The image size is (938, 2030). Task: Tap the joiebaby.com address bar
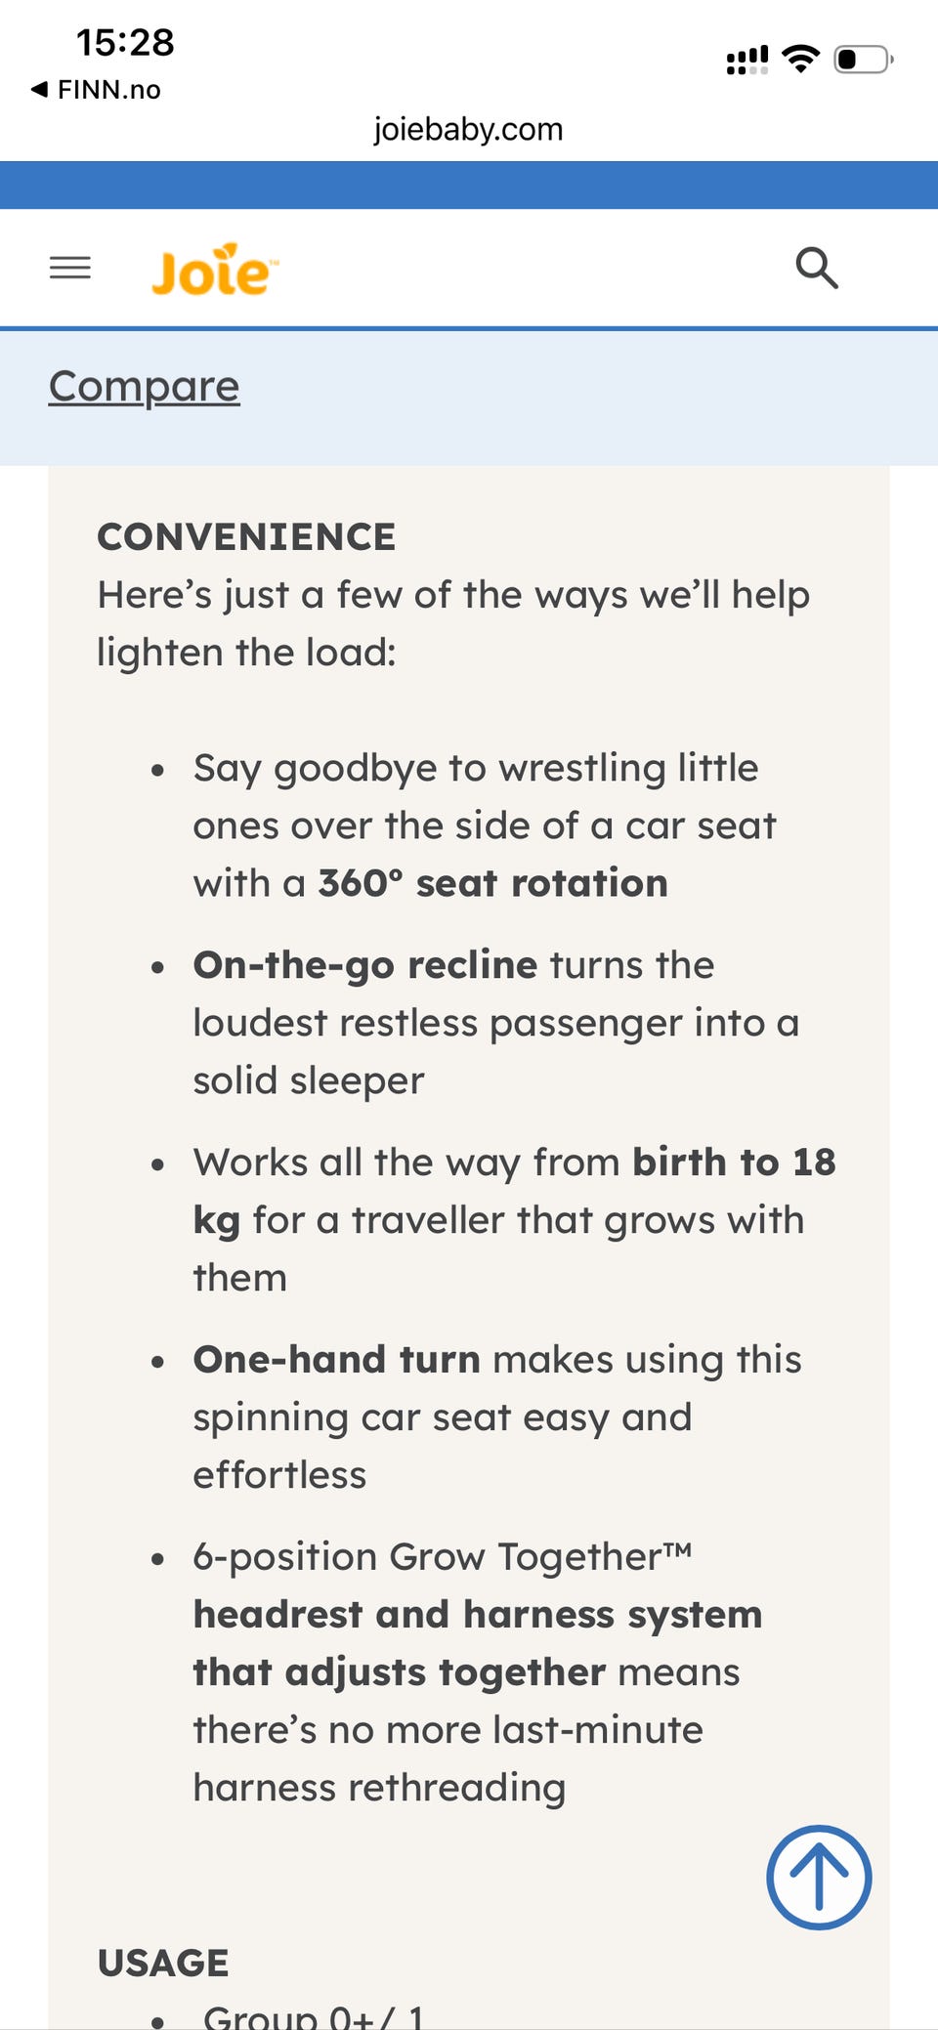click(469, 129)
